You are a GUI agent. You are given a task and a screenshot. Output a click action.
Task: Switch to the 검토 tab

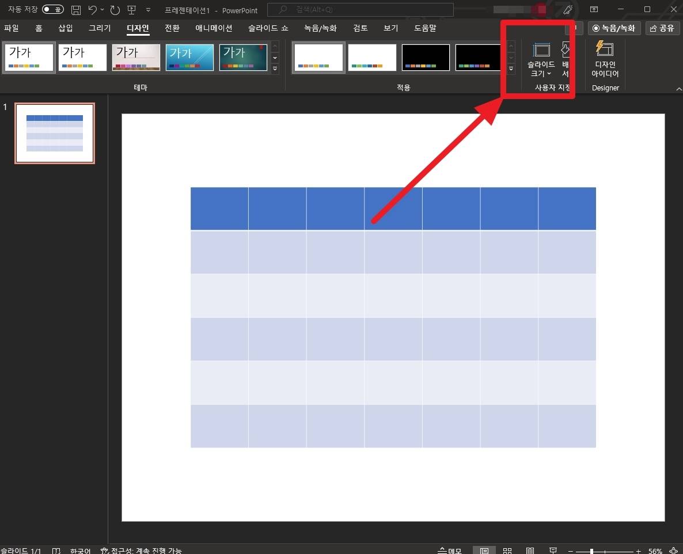click(361, 28)
